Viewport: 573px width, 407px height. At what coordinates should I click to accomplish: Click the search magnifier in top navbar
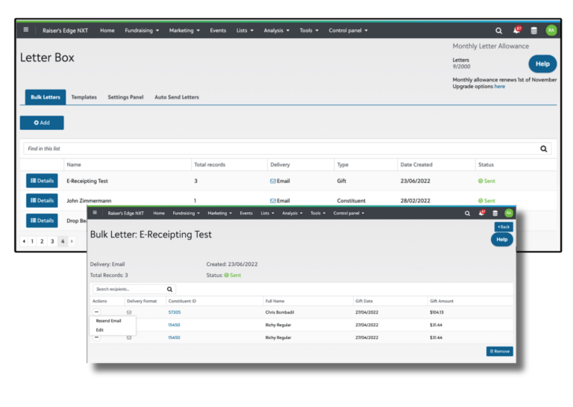pos(499,31)
